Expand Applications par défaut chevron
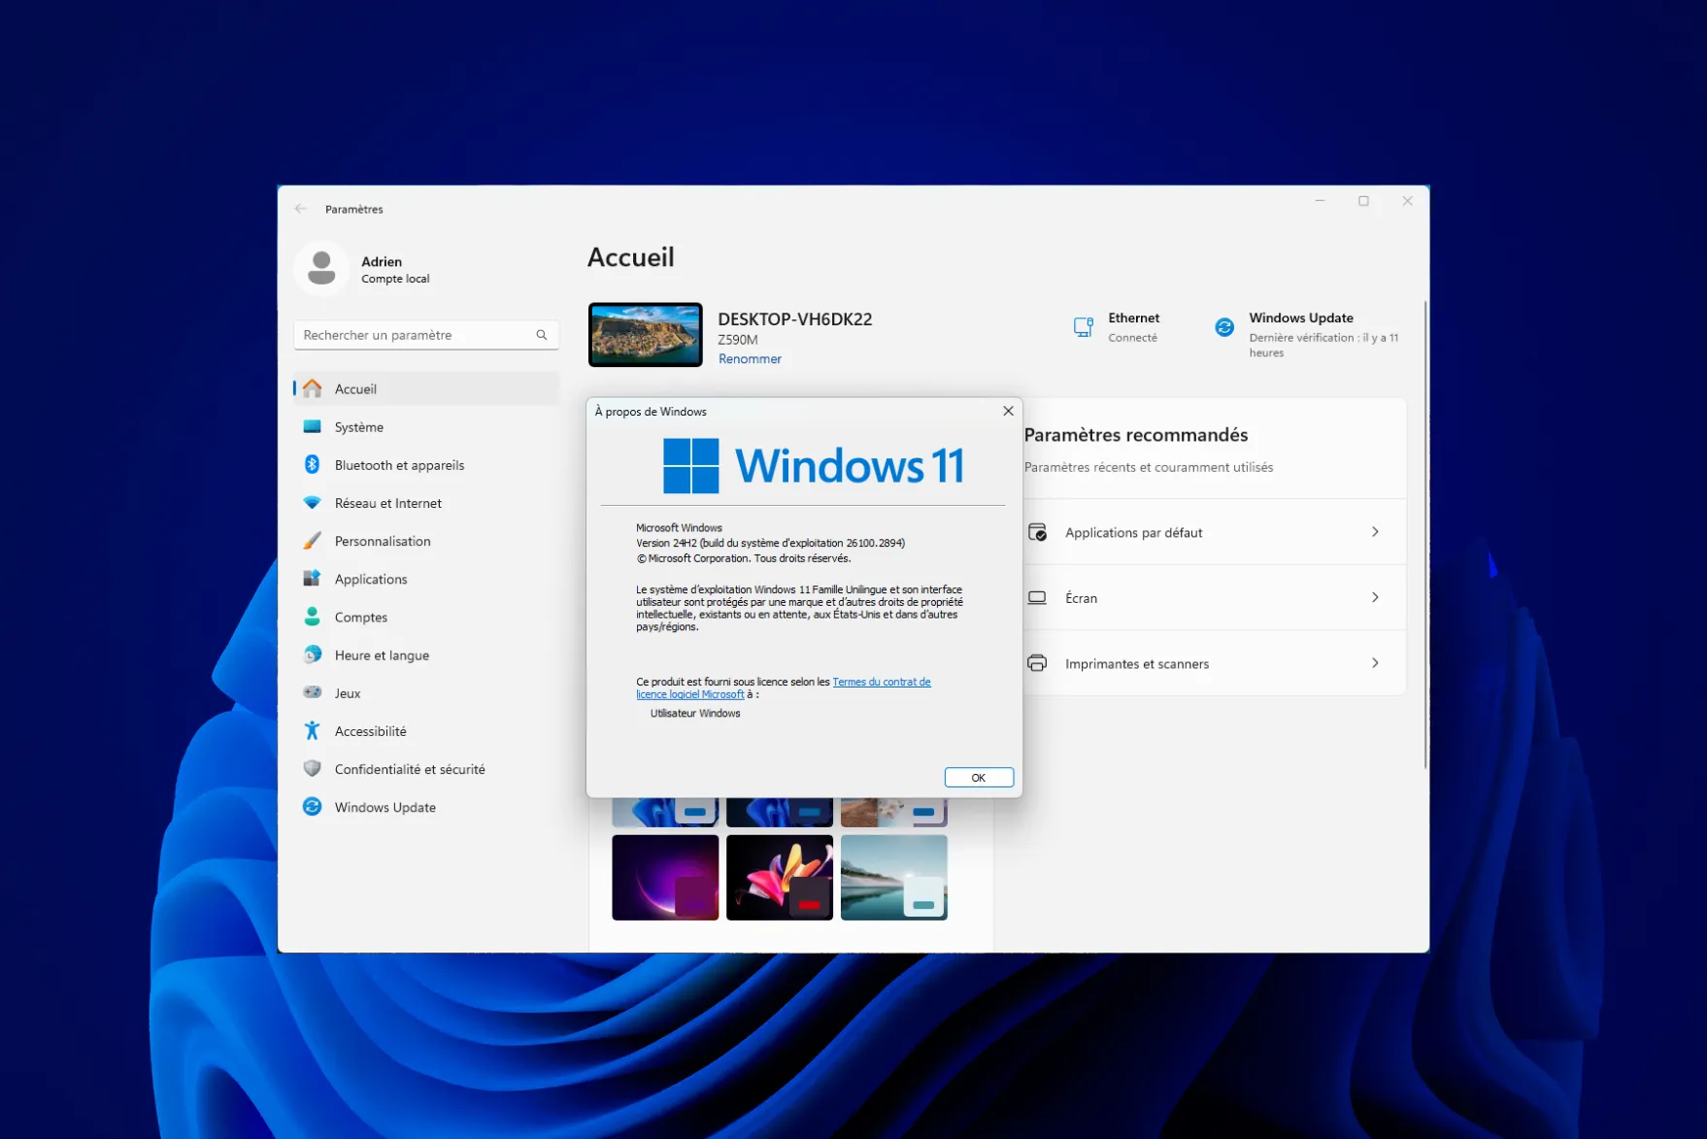The height and width of the screenshot is (1139, 1707). 1375,532
